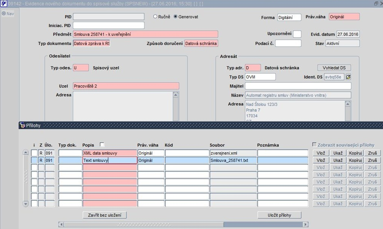Click the attachments list scroll up arrow
The width and height of the screenshot is (383, 229).
[26, 152]
